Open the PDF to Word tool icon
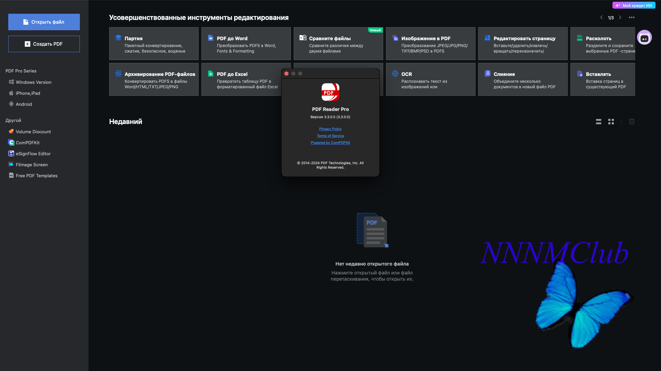 (211, 38)
